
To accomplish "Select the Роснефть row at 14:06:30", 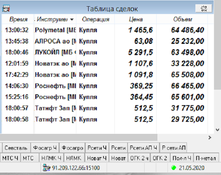I will click(105, 86).
